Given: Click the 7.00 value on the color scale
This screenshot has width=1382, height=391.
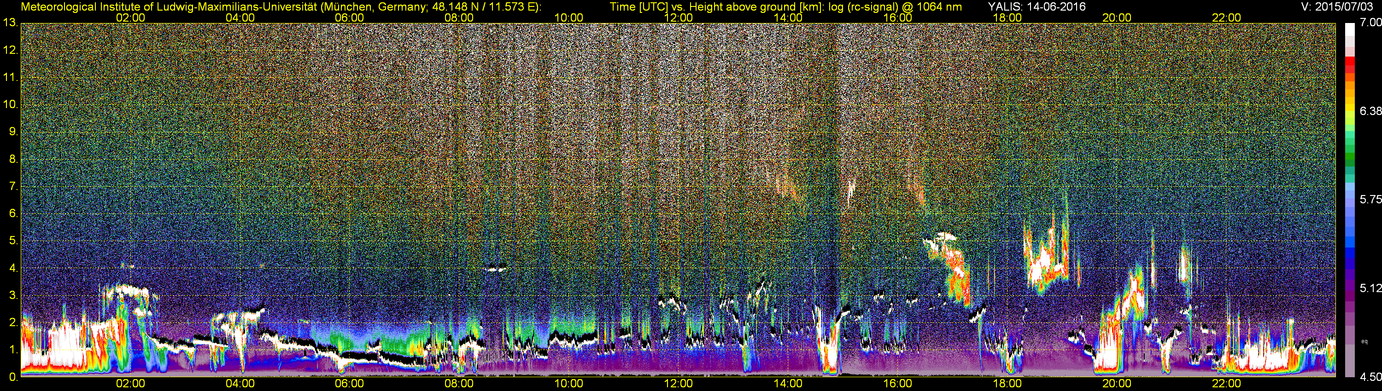Looking at the screenshot, I should point(1370,23).
